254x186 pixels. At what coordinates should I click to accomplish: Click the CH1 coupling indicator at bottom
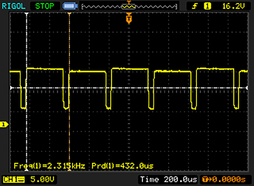click(x=14, y=180)
